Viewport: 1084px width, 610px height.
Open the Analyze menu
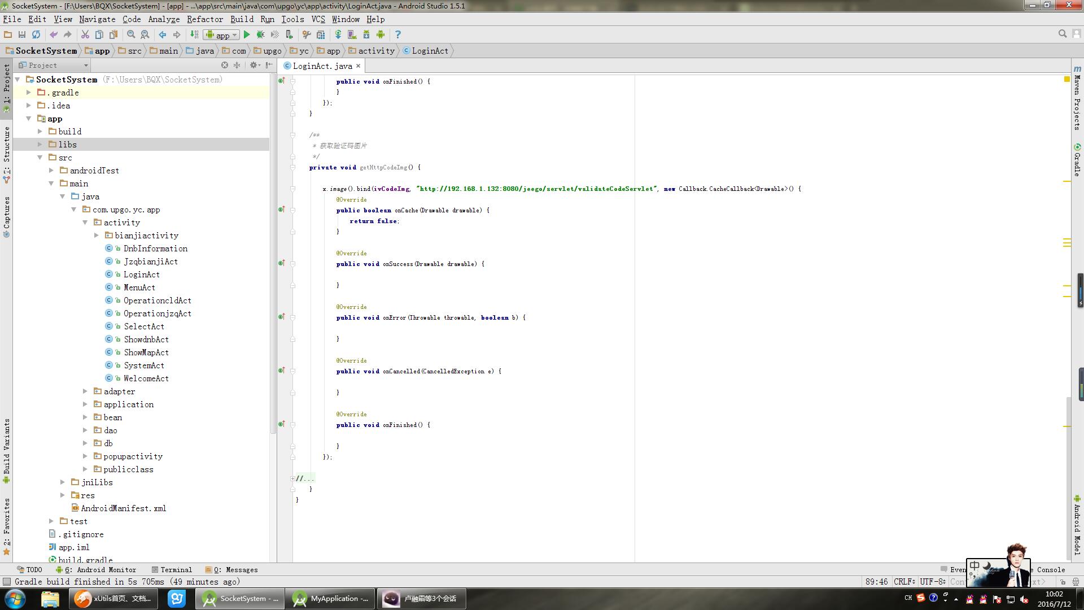tap(164, 19)
